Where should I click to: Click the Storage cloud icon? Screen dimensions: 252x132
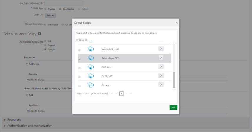91,85
